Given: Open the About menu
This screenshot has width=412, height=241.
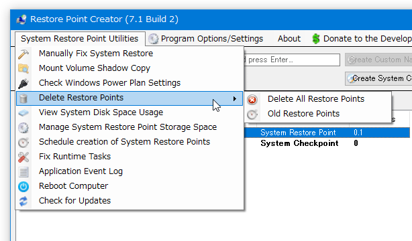Looking at the screenshot, I should coord(289,39).
